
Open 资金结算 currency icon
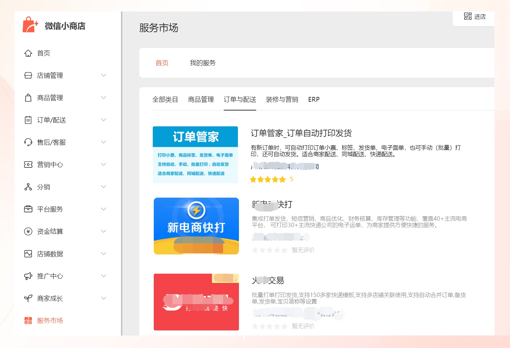[x=28, y=231]
